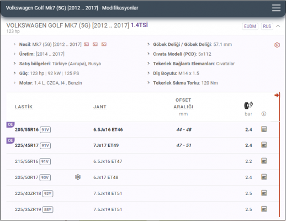Viewport: 286px width, 221px height.
Task: Click offset range 47 - 51
Action: coord(184,145)
